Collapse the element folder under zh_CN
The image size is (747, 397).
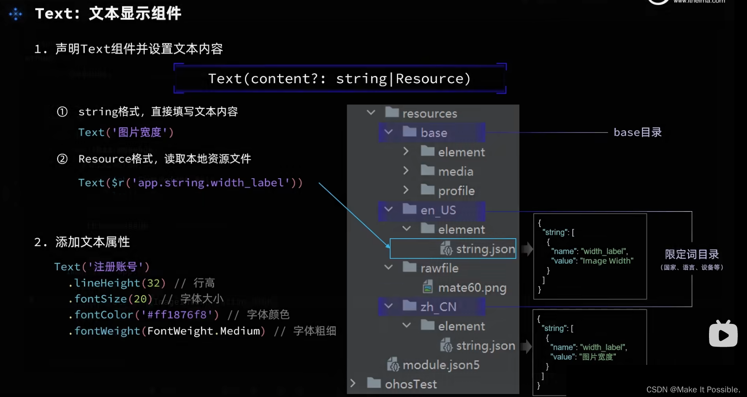[x=407, y=326]
